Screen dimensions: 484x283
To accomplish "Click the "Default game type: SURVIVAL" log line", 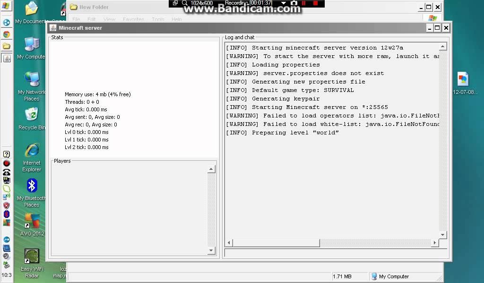I will tap(290, 90).
